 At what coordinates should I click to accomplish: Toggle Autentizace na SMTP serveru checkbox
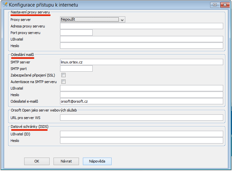coord(64,82)
